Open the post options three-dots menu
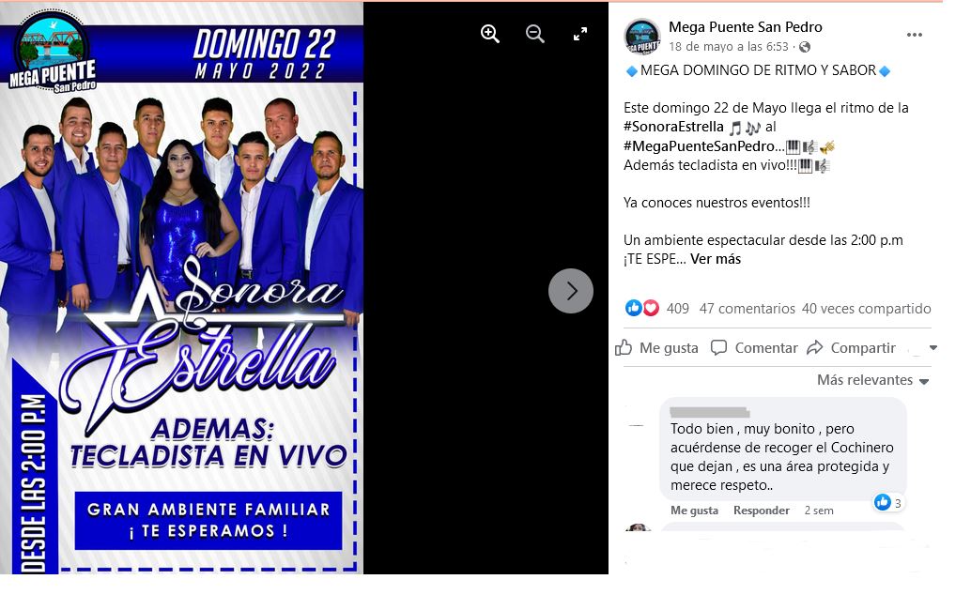The image size is (971, 610). [x=915, y=35]
